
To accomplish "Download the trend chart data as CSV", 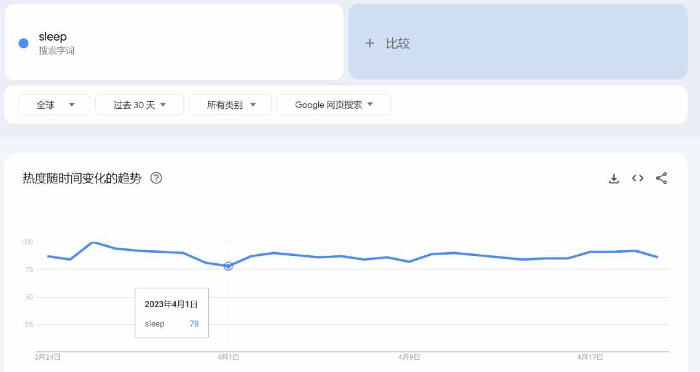I will (x=614, y=179).
